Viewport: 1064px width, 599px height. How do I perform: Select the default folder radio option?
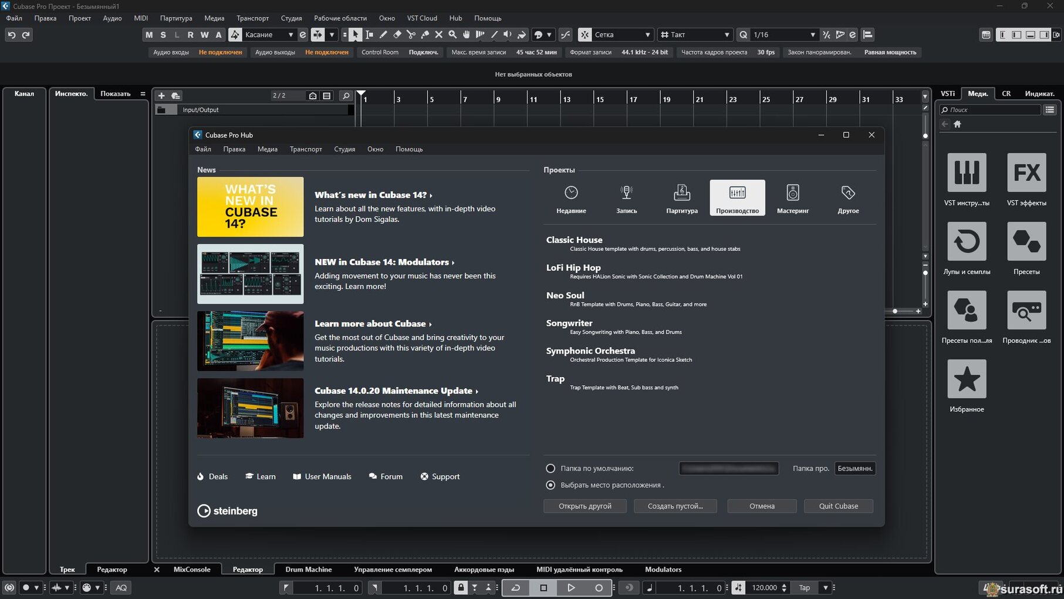click(x=550, y=468)
